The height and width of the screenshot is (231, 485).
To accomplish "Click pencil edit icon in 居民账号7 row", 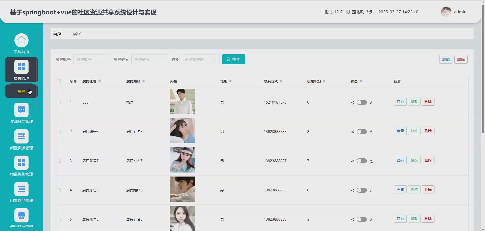I will [x=371, y=161].
